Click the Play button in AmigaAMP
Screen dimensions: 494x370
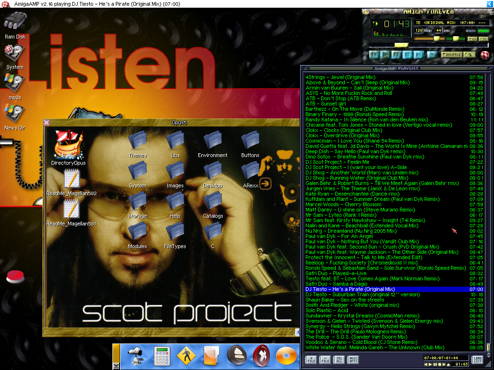click(x=385, y=55)
